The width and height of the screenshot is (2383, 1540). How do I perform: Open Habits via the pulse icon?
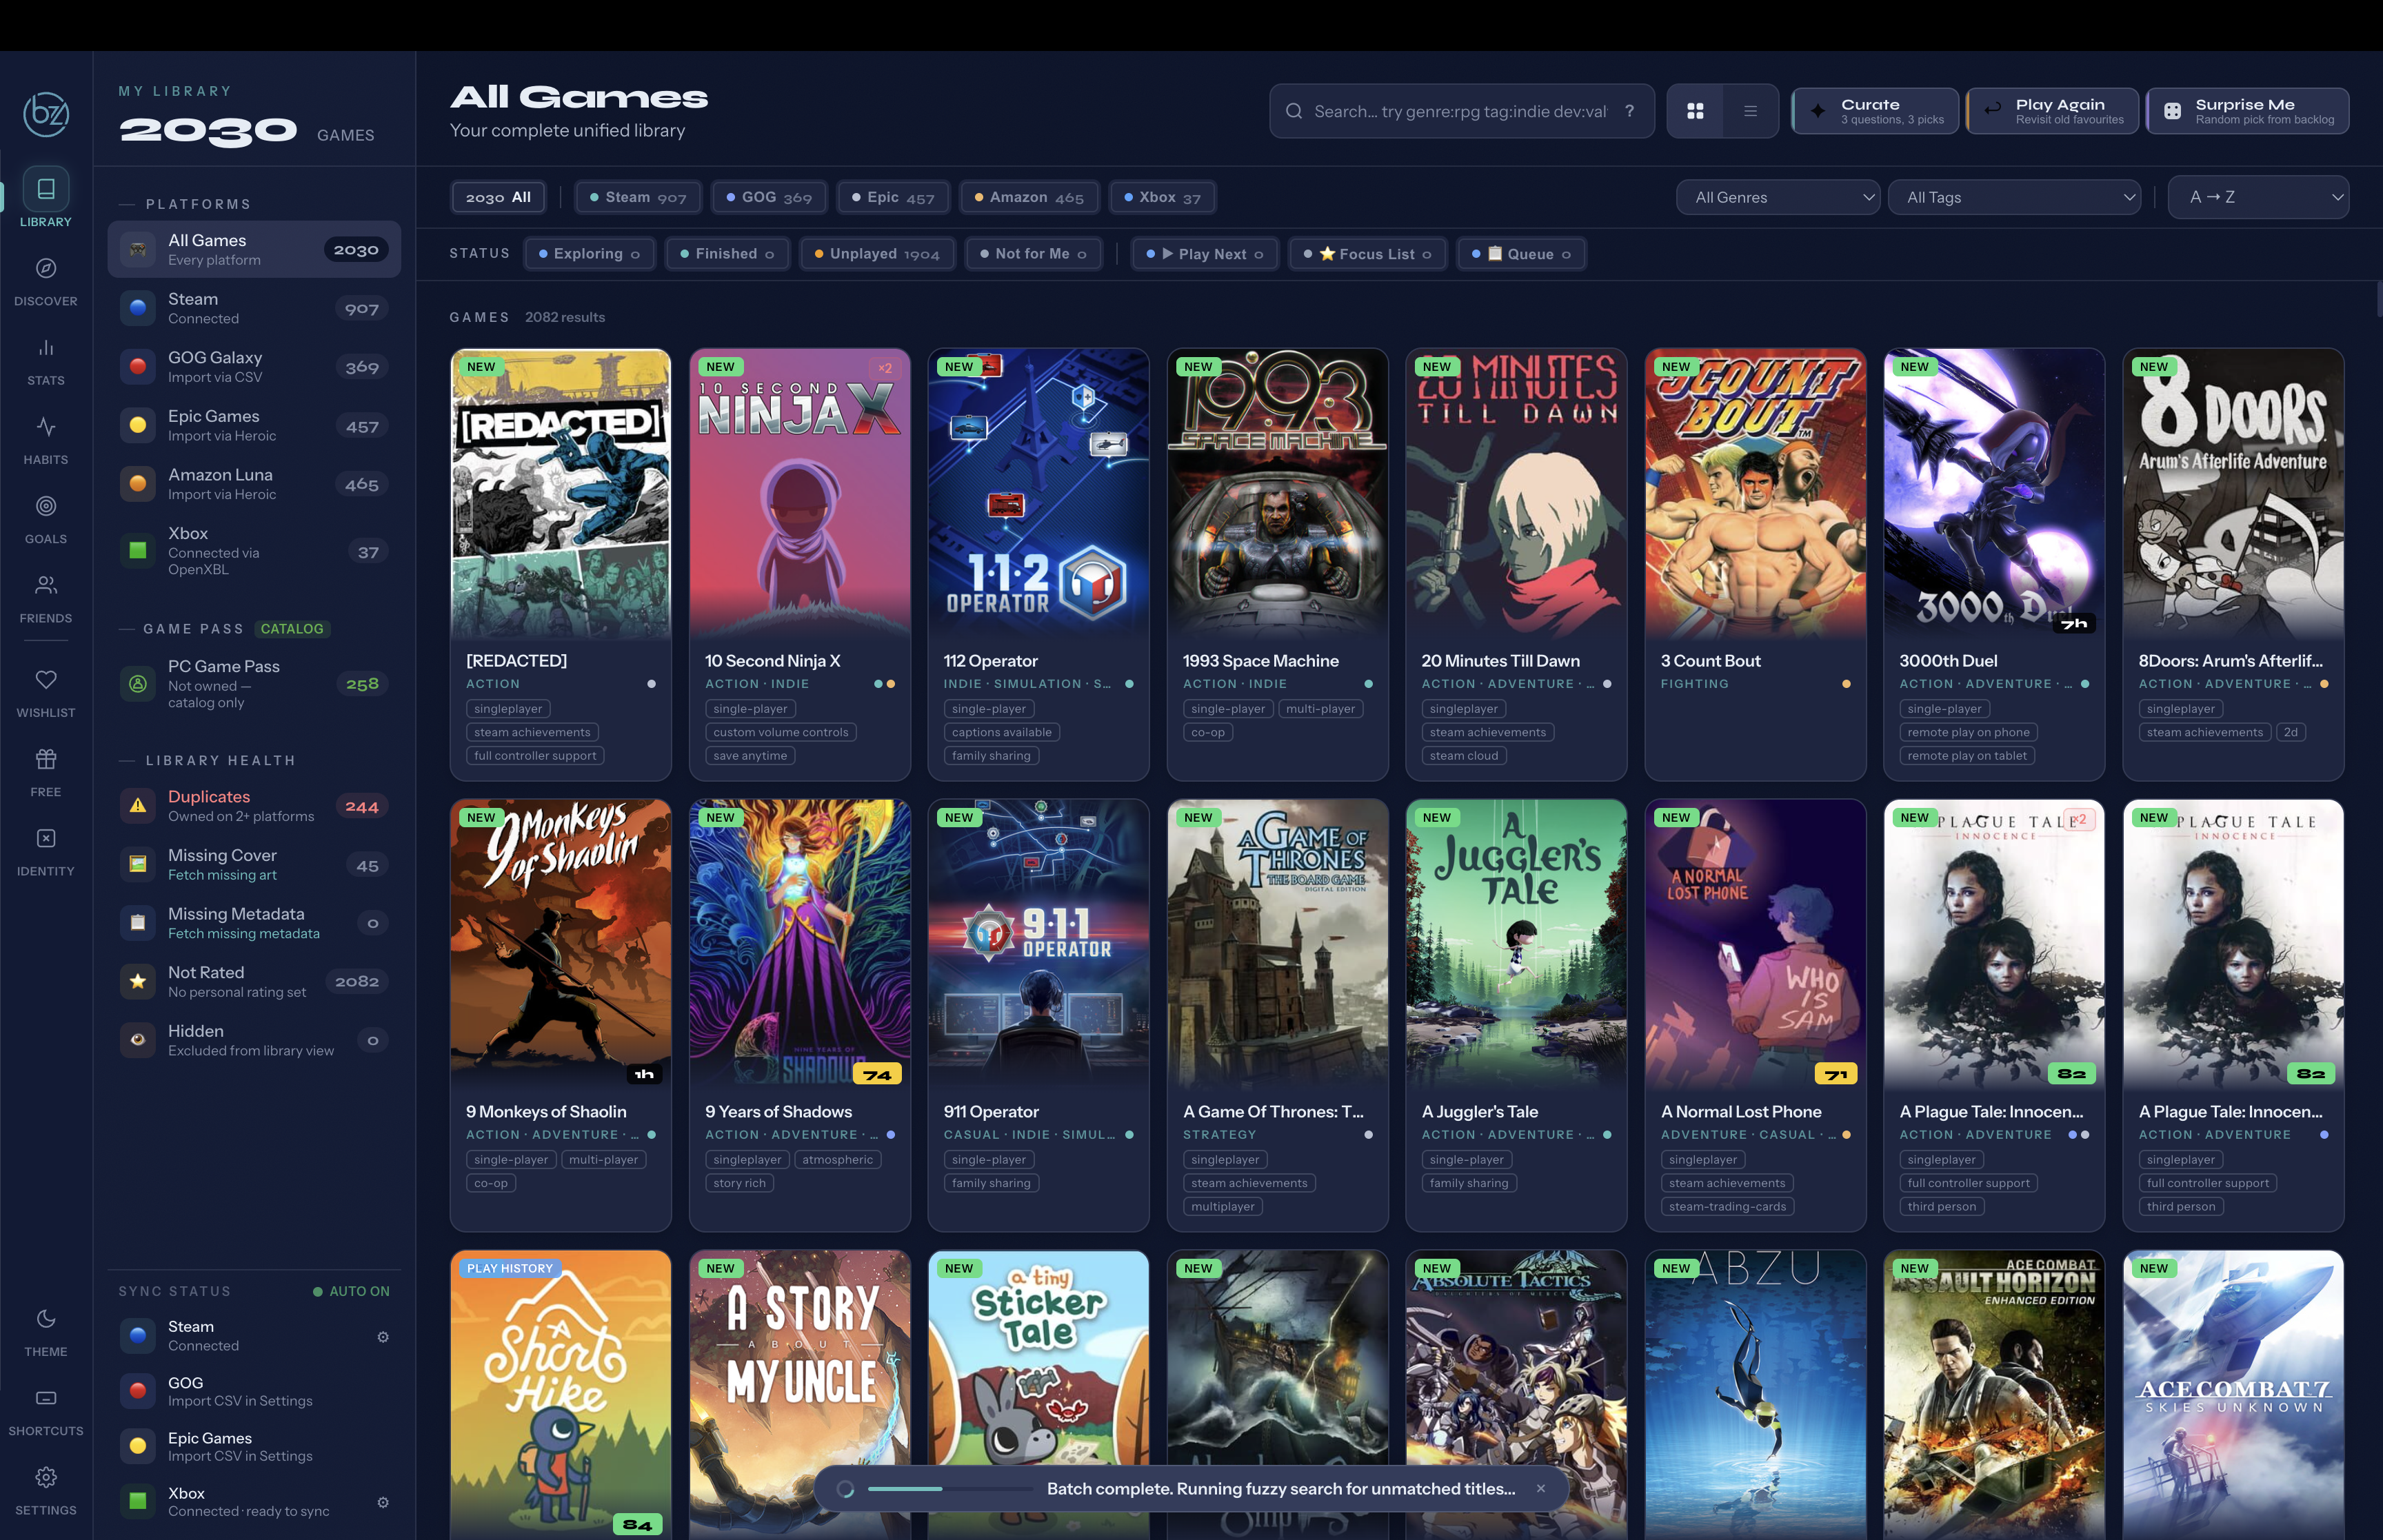pyautogui.click(x=46, y=426)
